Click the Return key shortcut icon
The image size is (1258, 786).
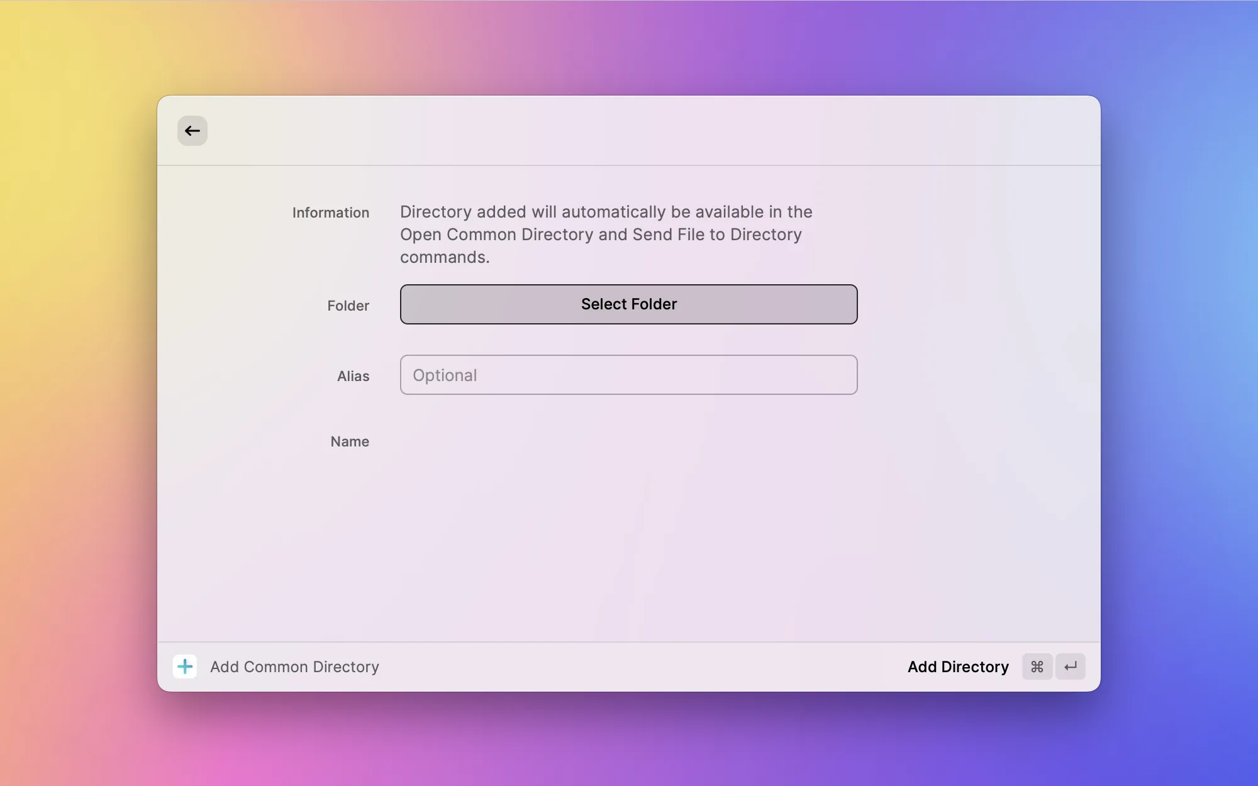click(1071, 667)
